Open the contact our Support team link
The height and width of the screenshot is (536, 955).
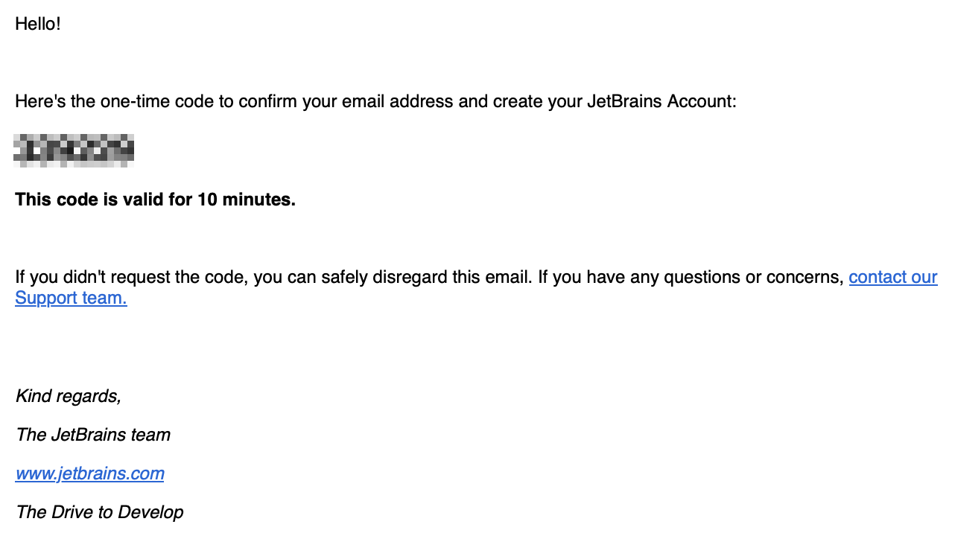(892, 278)
